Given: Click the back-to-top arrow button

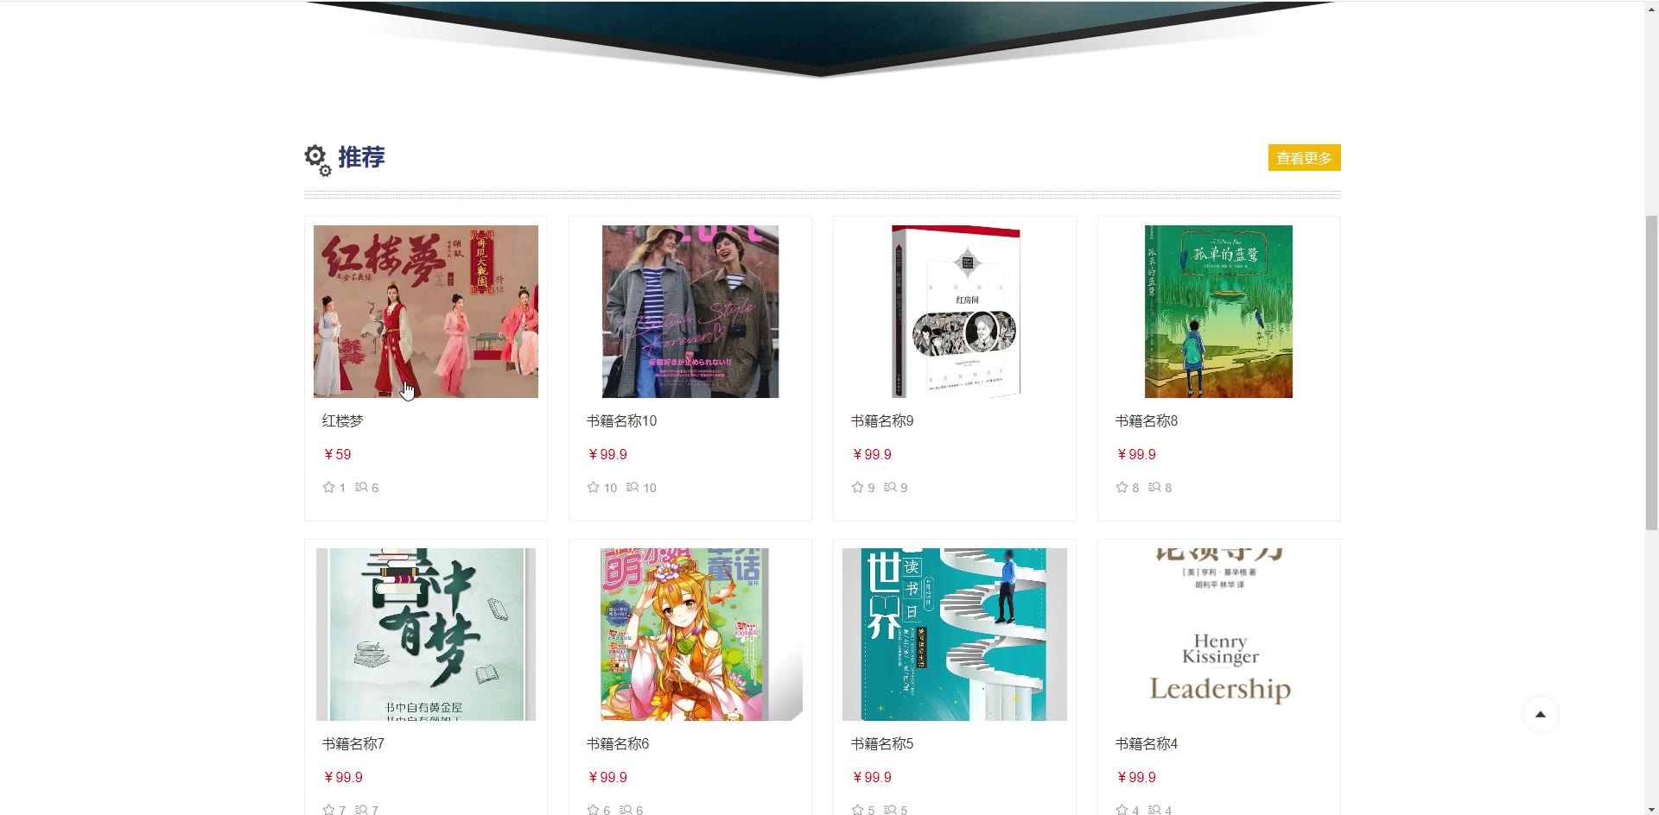Looking at the screenshot, I should 1540,714.
